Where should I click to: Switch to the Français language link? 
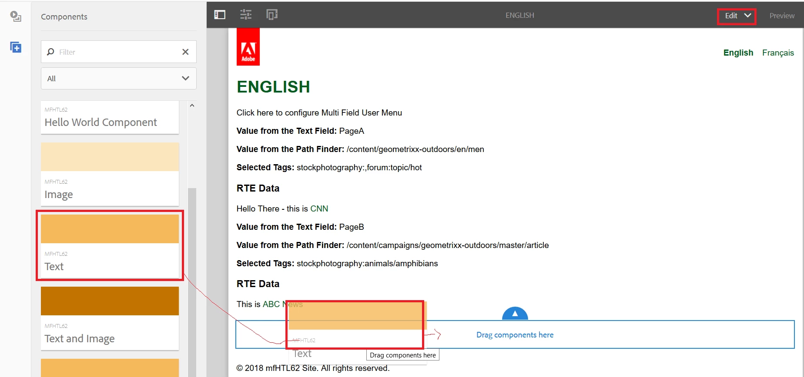(x=778, y=53)
